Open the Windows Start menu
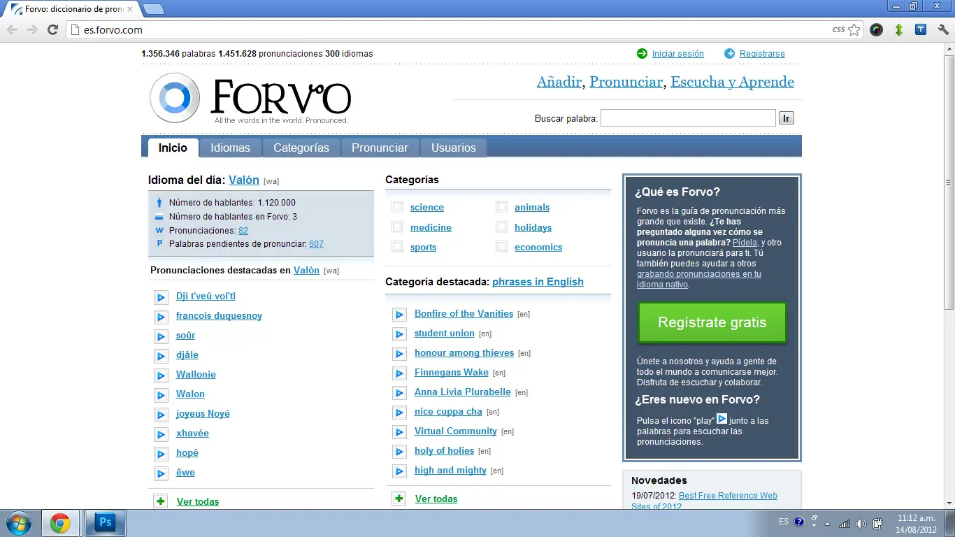This screenshot has height=537, width=955. coord(17,523)
